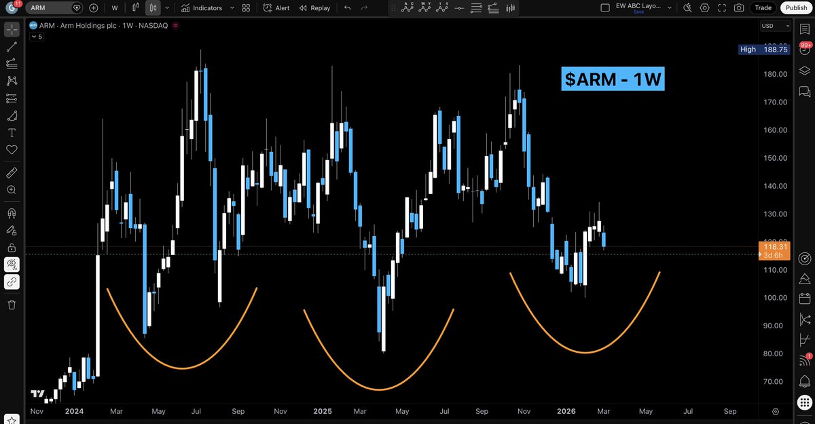Viewport: 815px width, 424px height.
Task: Toggle the layout setup square icon
Action: (x=606, y=8)
